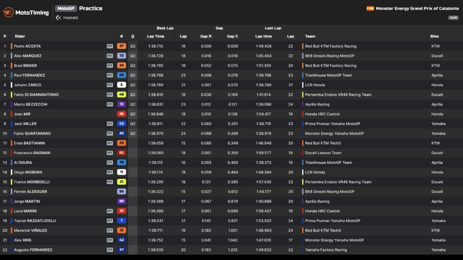Click last lap time 1:59.577
463x260 pixels.
[x=264, y=153]
